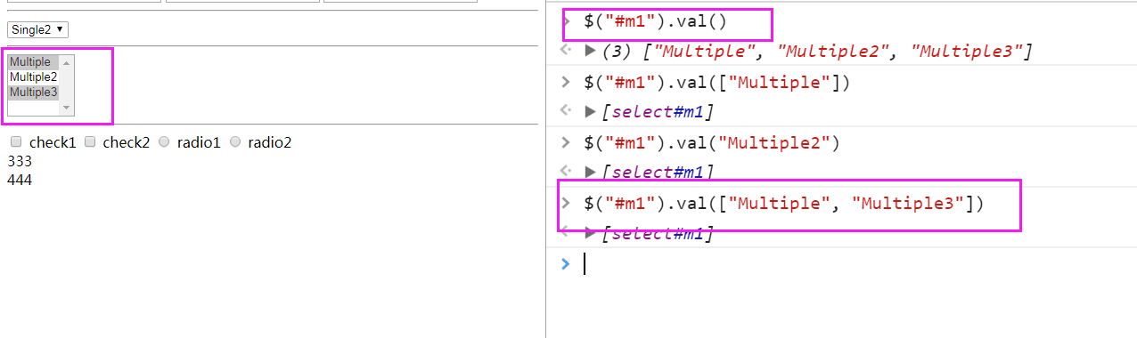
Task: Tick the check2 checkbox
Action: point(90,142)
